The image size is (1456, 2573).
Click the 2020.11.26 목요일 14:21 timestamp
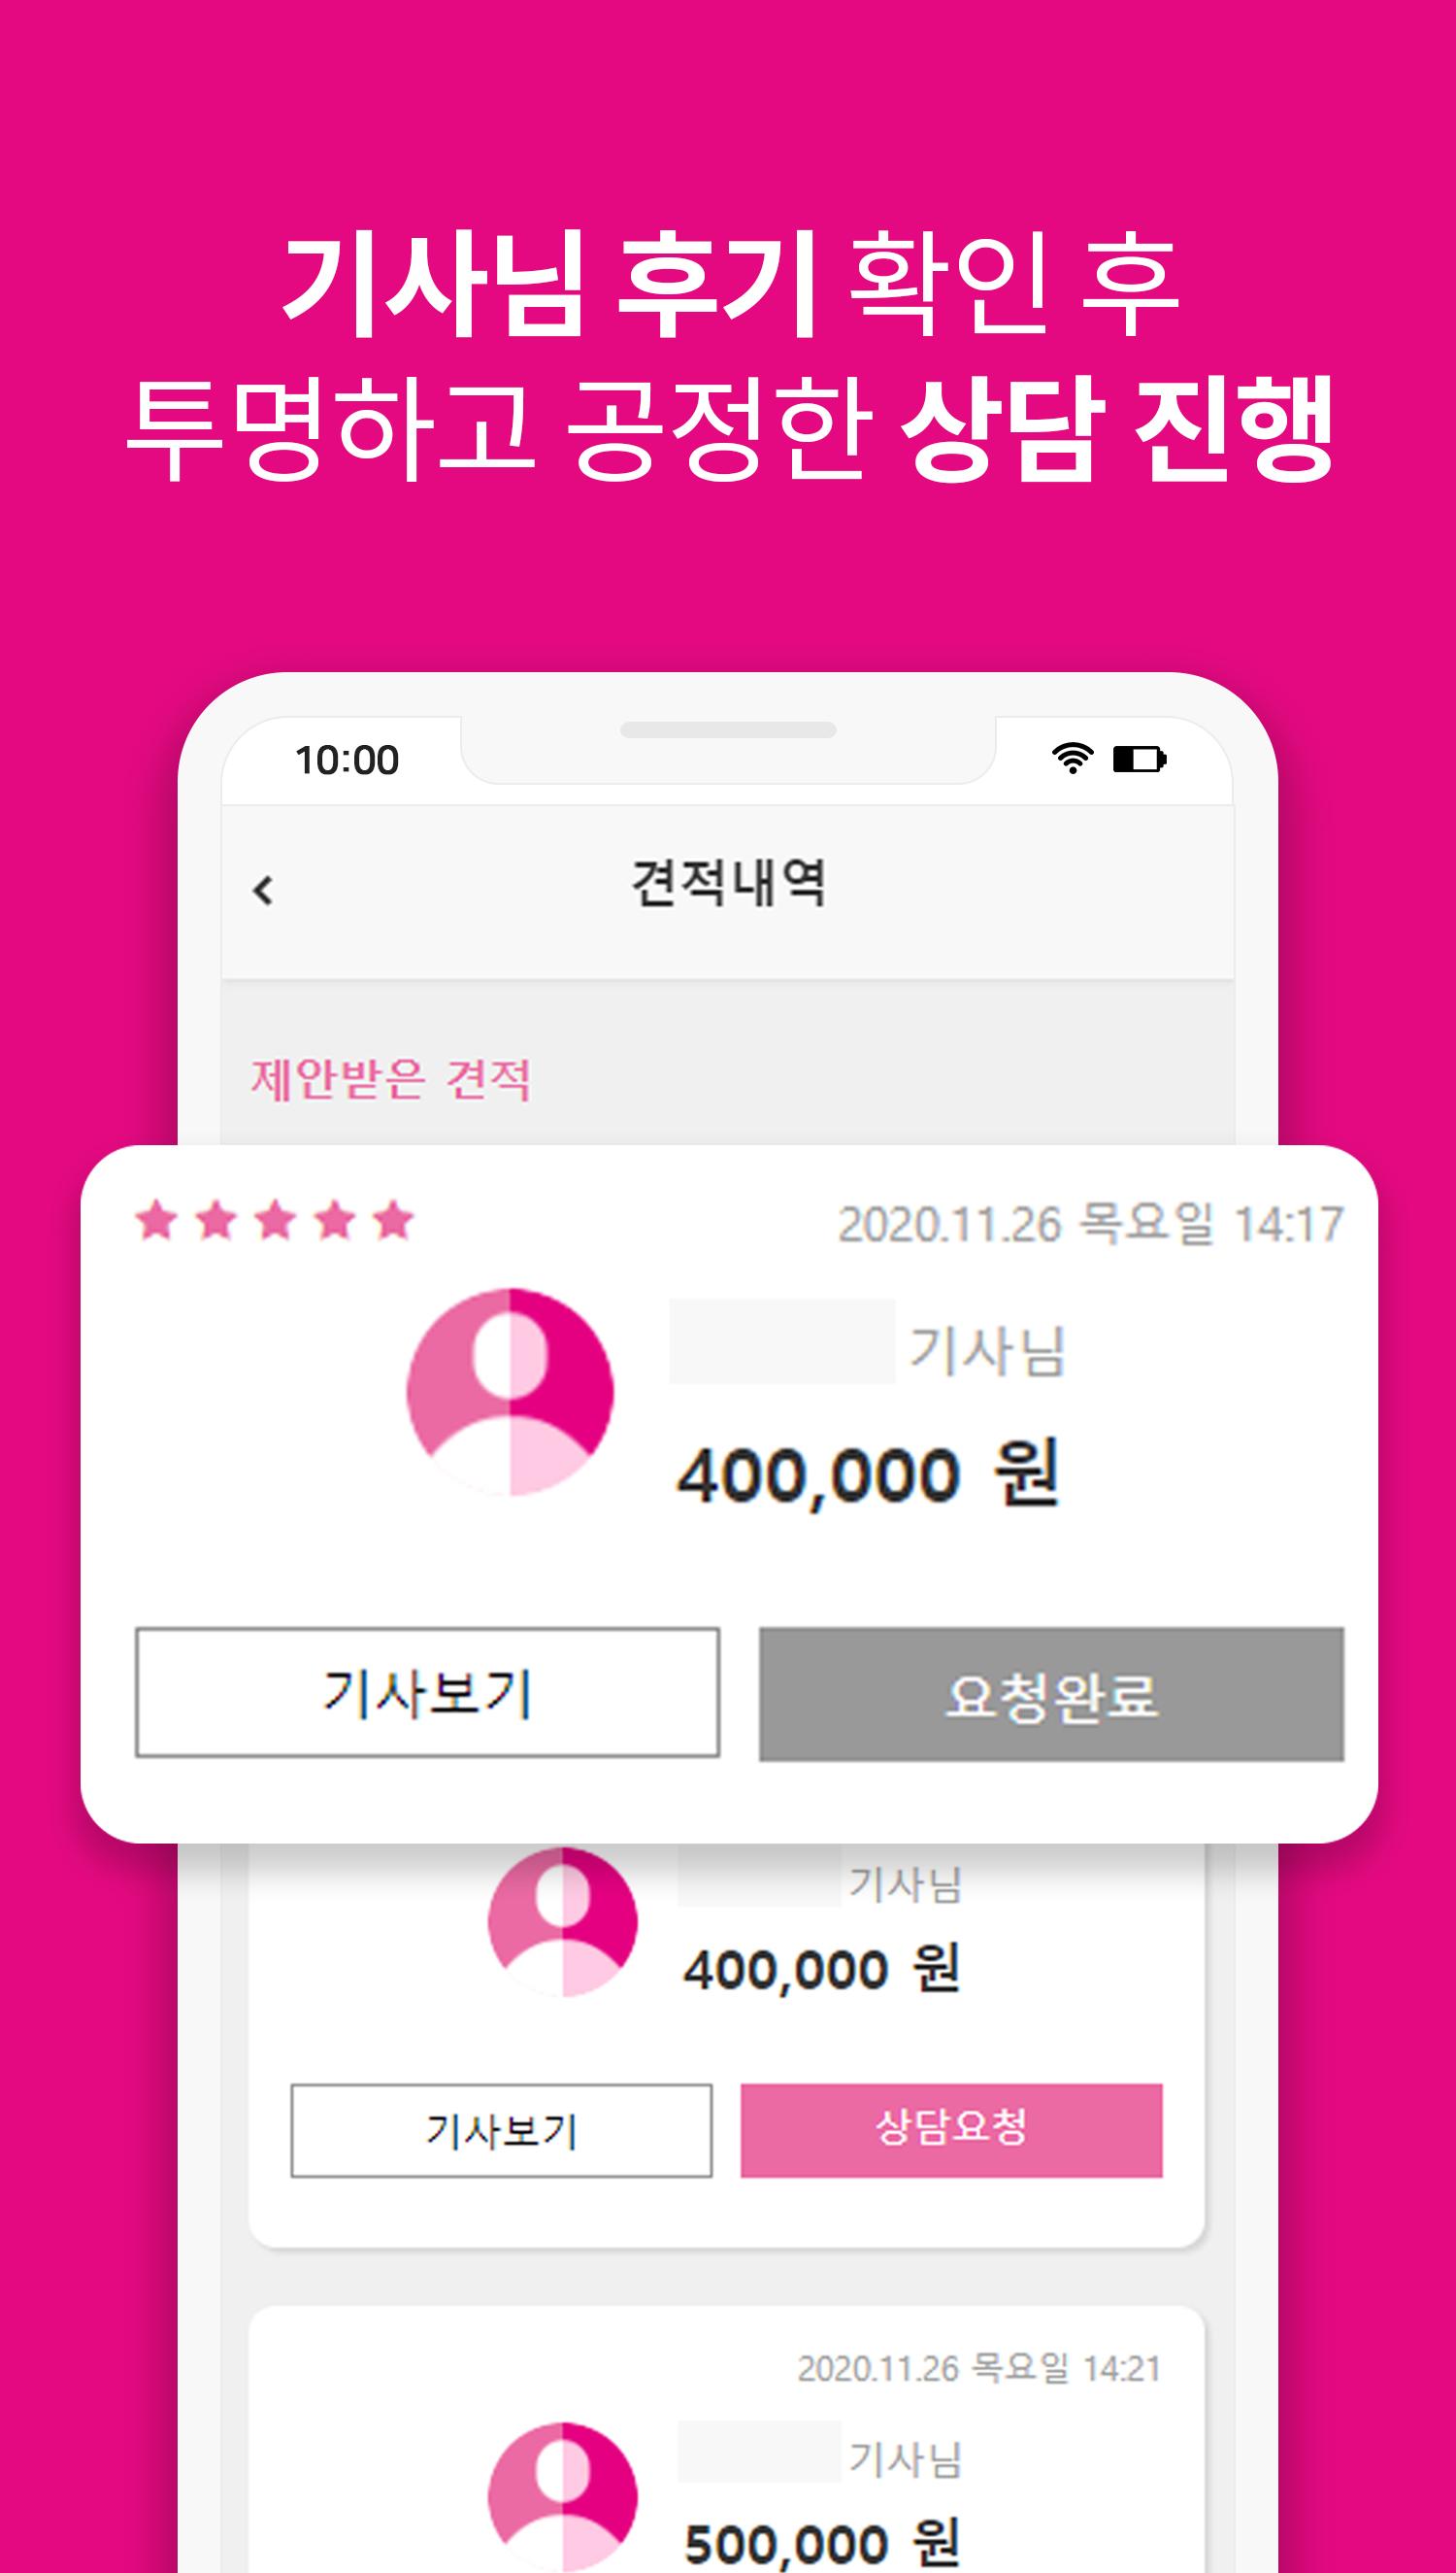[x=979, y=2369]
